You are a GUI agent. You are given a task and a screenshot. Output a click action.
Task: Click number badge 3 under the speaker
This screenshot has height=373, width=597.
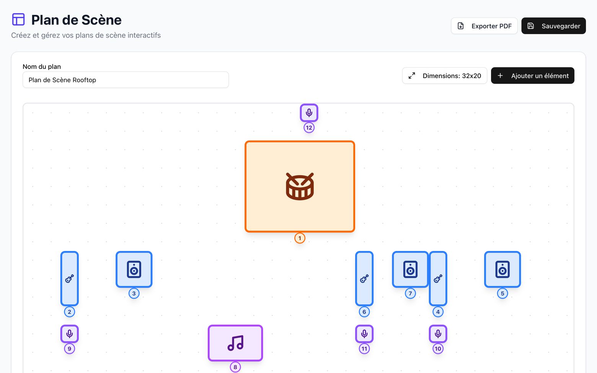point(134,293)
